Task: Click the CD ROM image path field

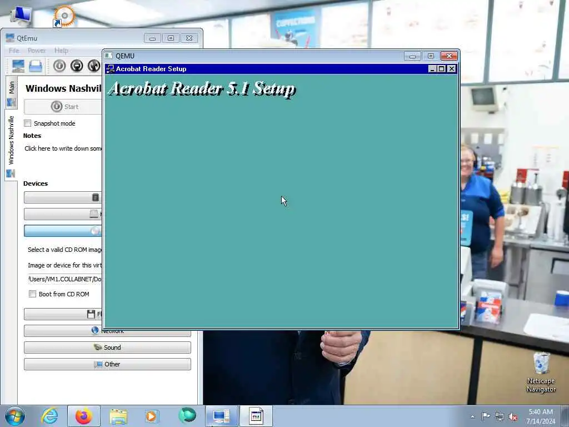Action: click(65, 279)
